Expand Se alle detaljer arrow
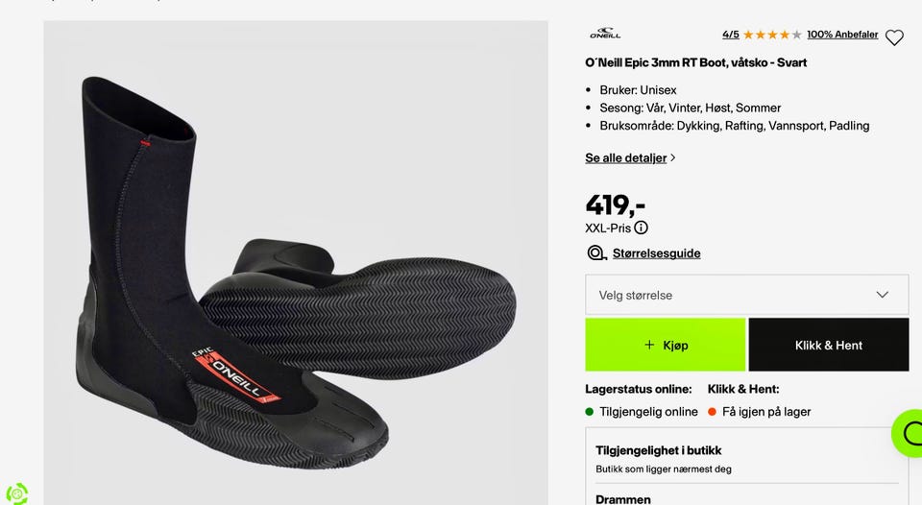This screenshot has height=505, width=922. pyautogui.click(x=672, y=157)
